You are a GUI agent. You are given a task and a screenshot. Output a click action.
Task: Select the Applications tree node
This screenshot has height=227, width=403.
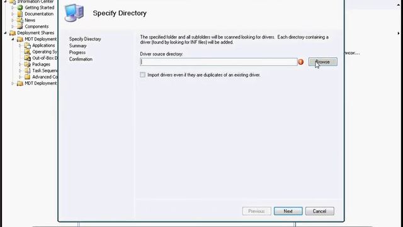(43, 45)
